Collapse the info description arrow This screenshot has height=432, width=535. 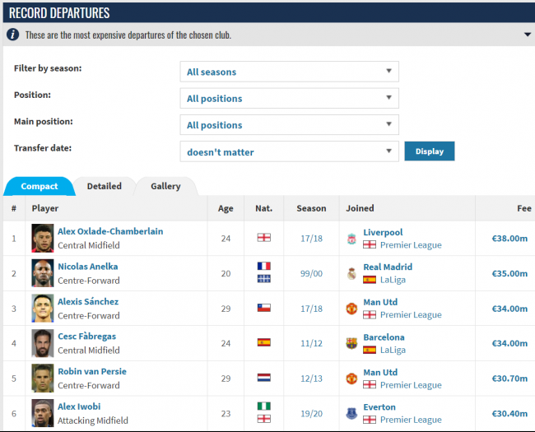click(x=527, y=35)
